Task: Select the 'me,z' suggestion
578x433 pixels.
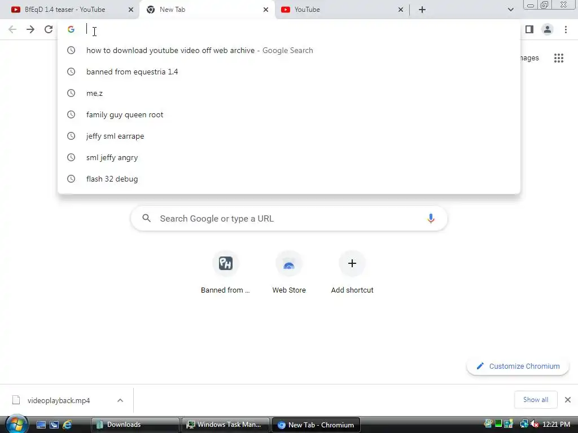Action: point(289,93)
